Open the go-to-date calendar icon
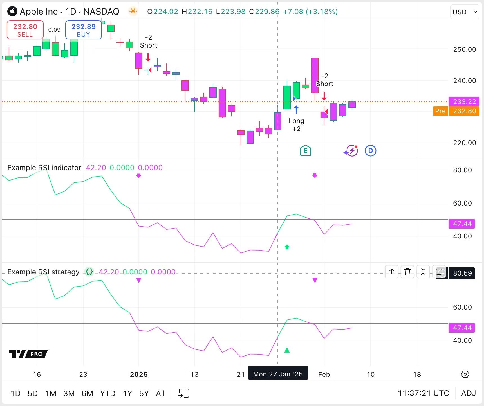484x406 pixels. (x=184, y=393)
